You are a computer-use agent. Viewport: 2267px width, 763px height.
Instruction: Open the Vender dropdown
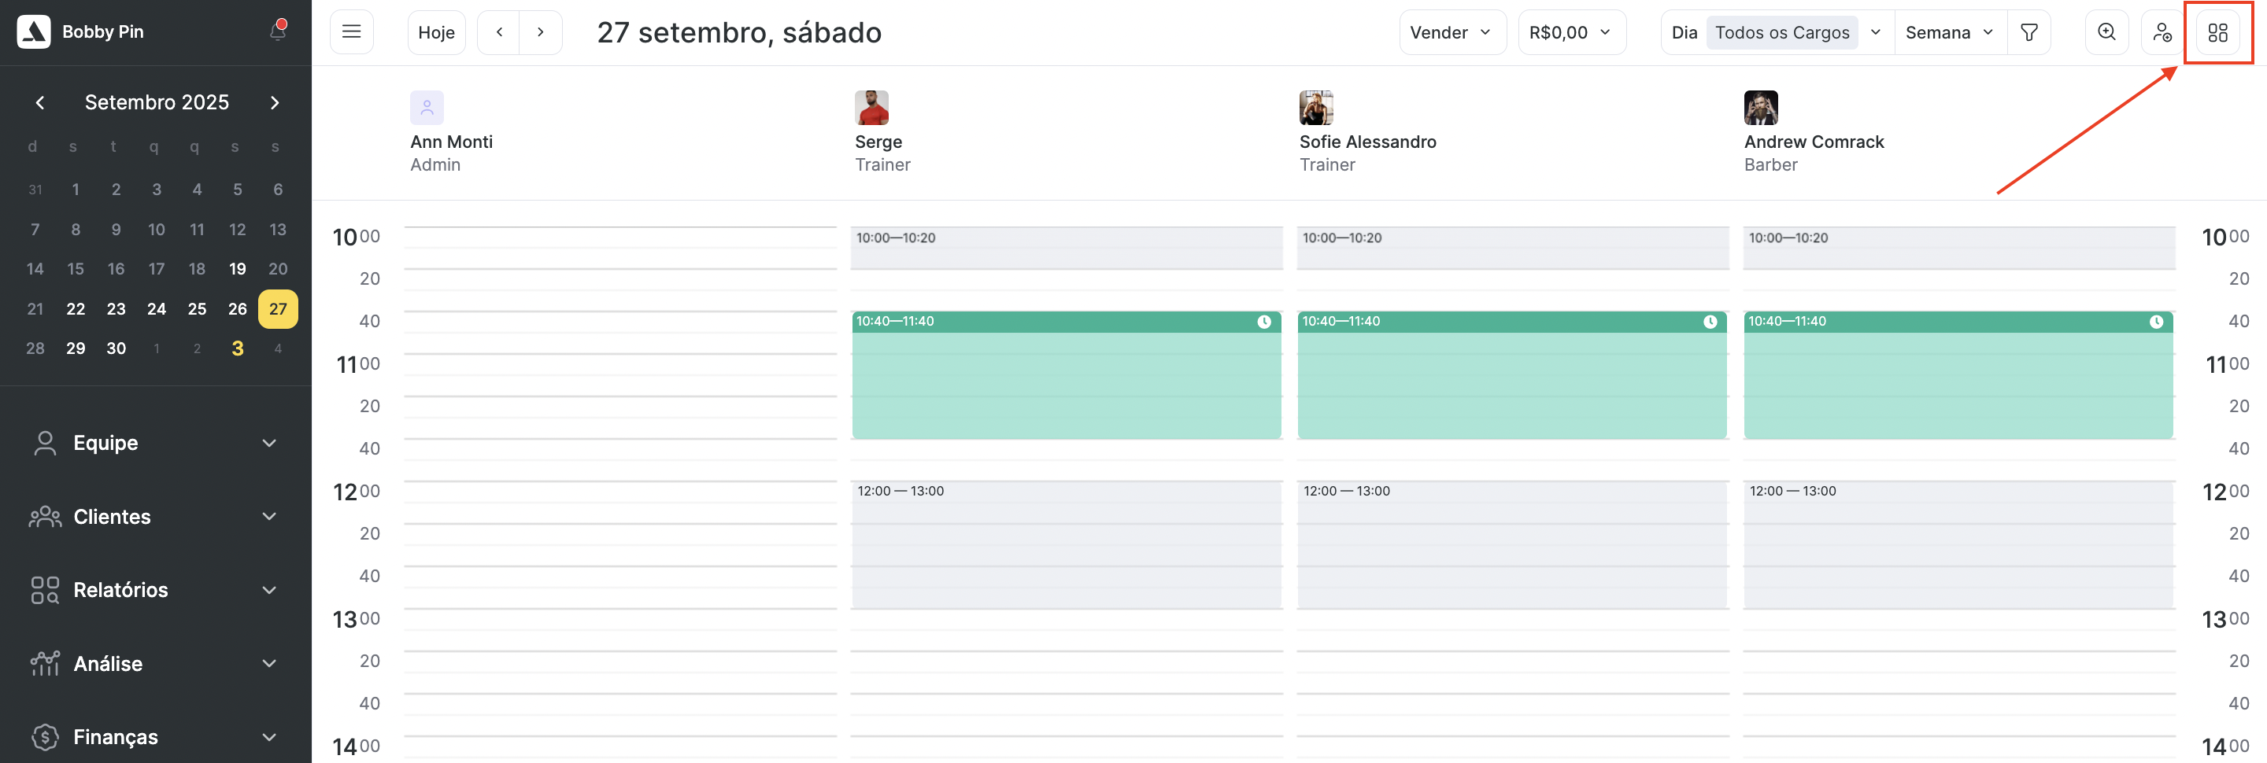(x=1452, y=32)
